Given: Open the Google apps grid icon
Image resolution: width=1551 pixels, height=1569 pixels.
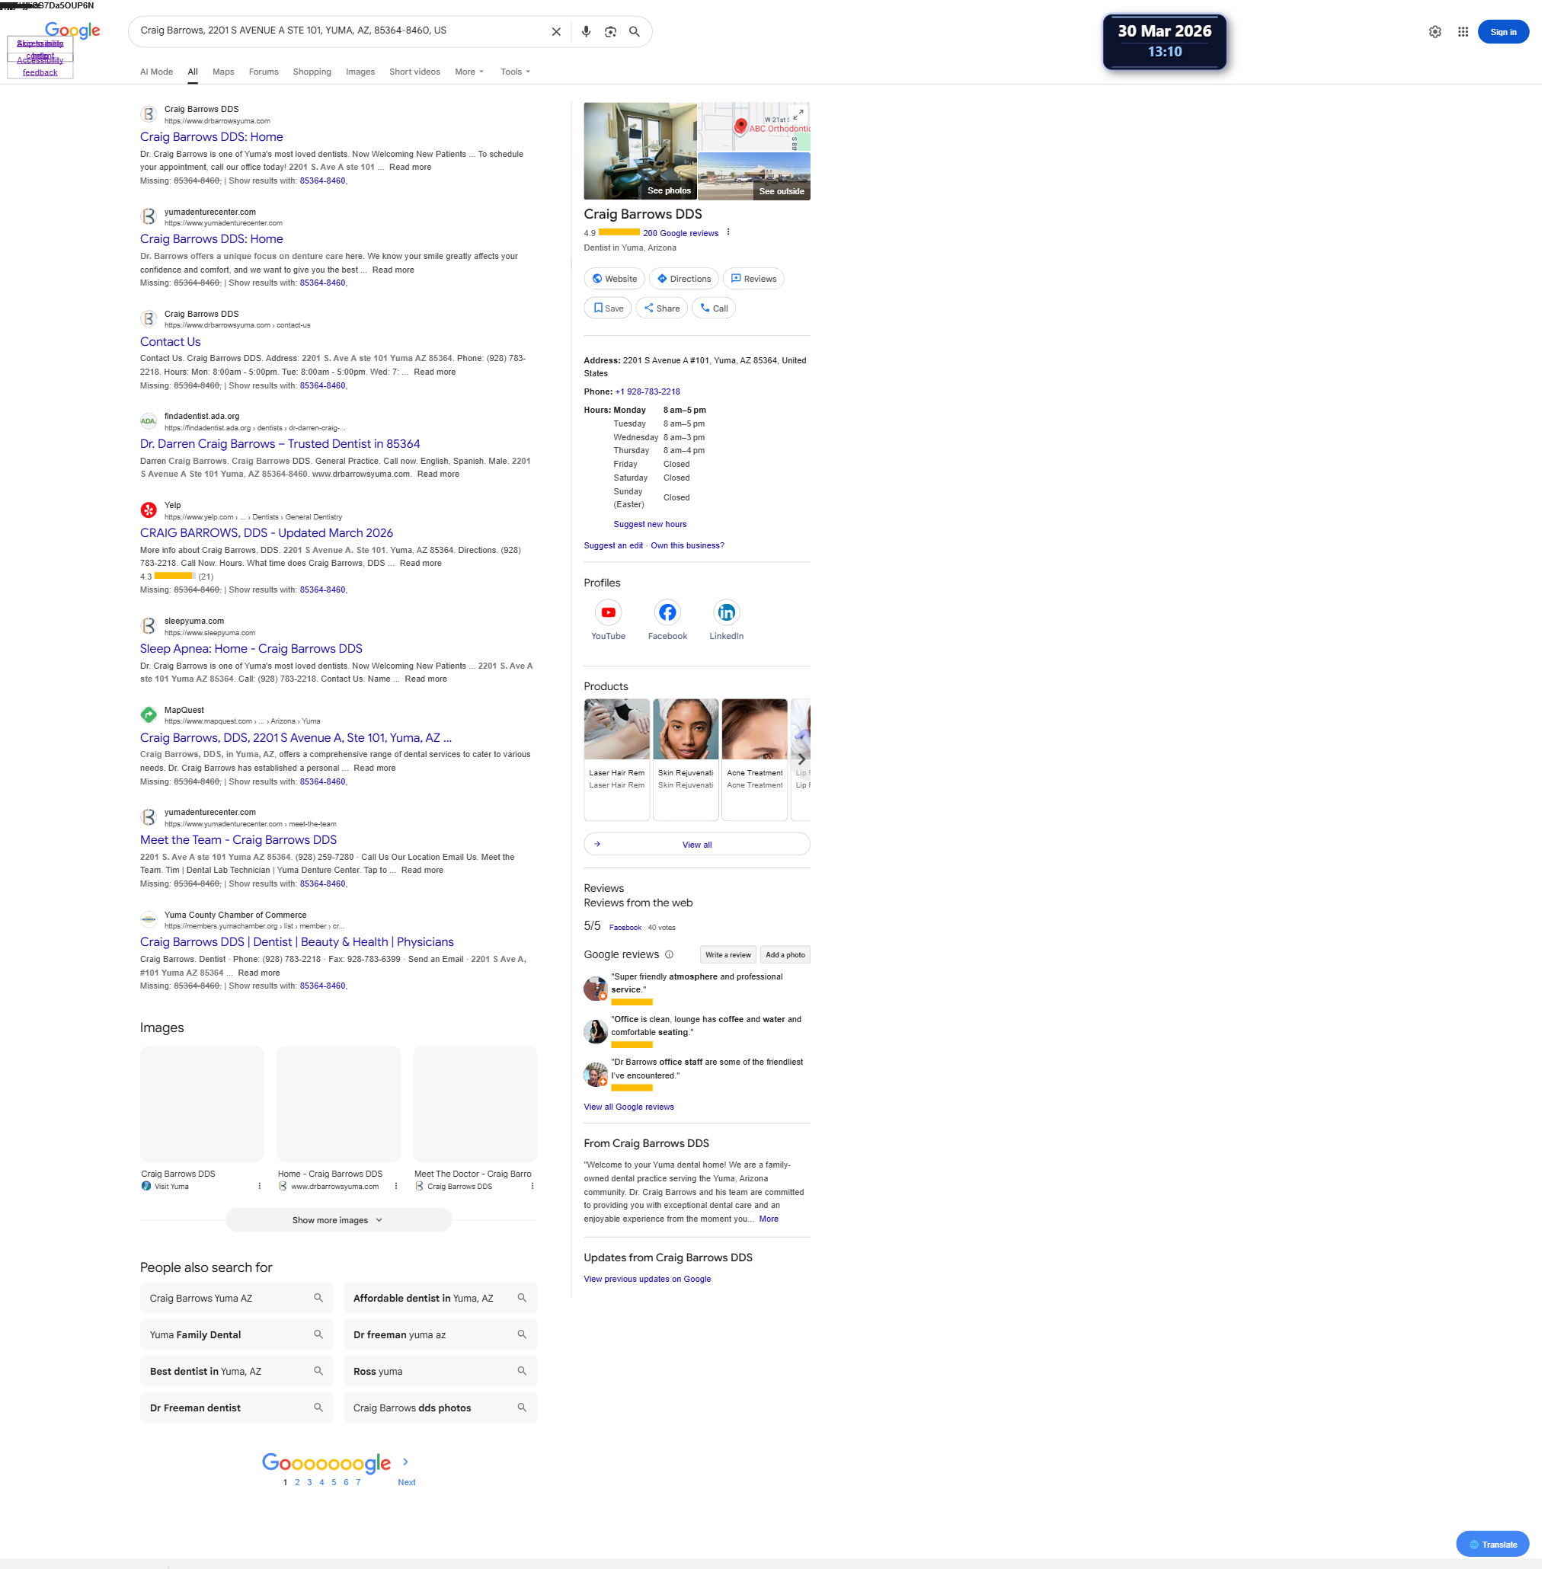Looking at the screenshot, I should pos(1463,32).
